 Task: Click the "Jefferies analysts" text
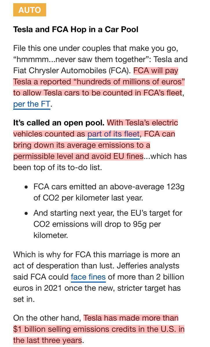[153, 266]
